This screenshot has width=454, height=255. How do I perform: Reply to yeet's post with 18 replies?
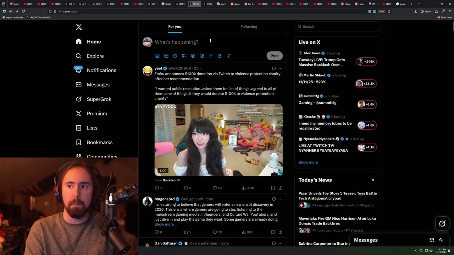tap(159, 188)
